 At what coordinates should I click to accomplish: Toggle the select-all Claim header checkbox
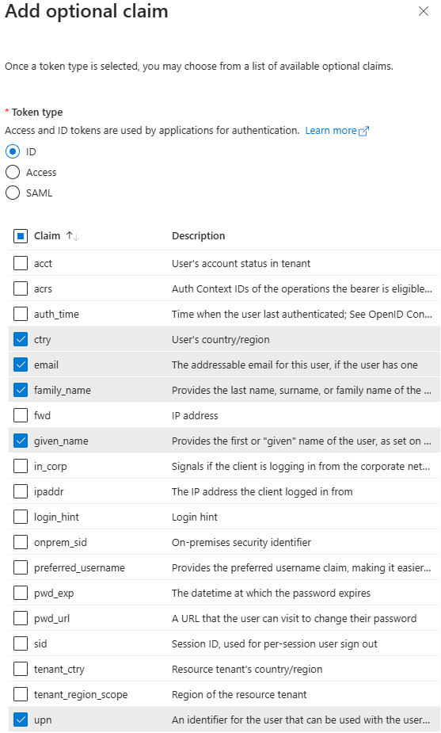tap(21, 236)
